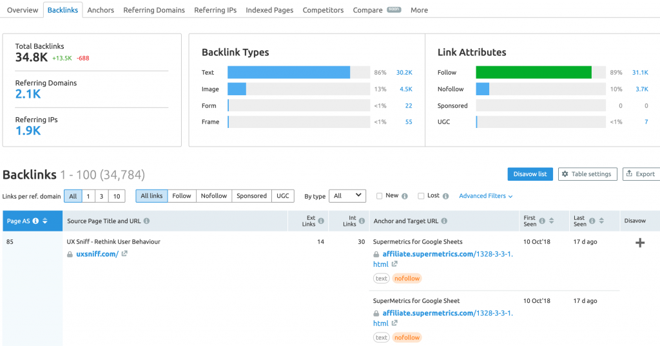This screenshot has height=346, width=660.
Task: Sort by Page AS arrows
Action: pyautogui.click(x=45, y=221)
